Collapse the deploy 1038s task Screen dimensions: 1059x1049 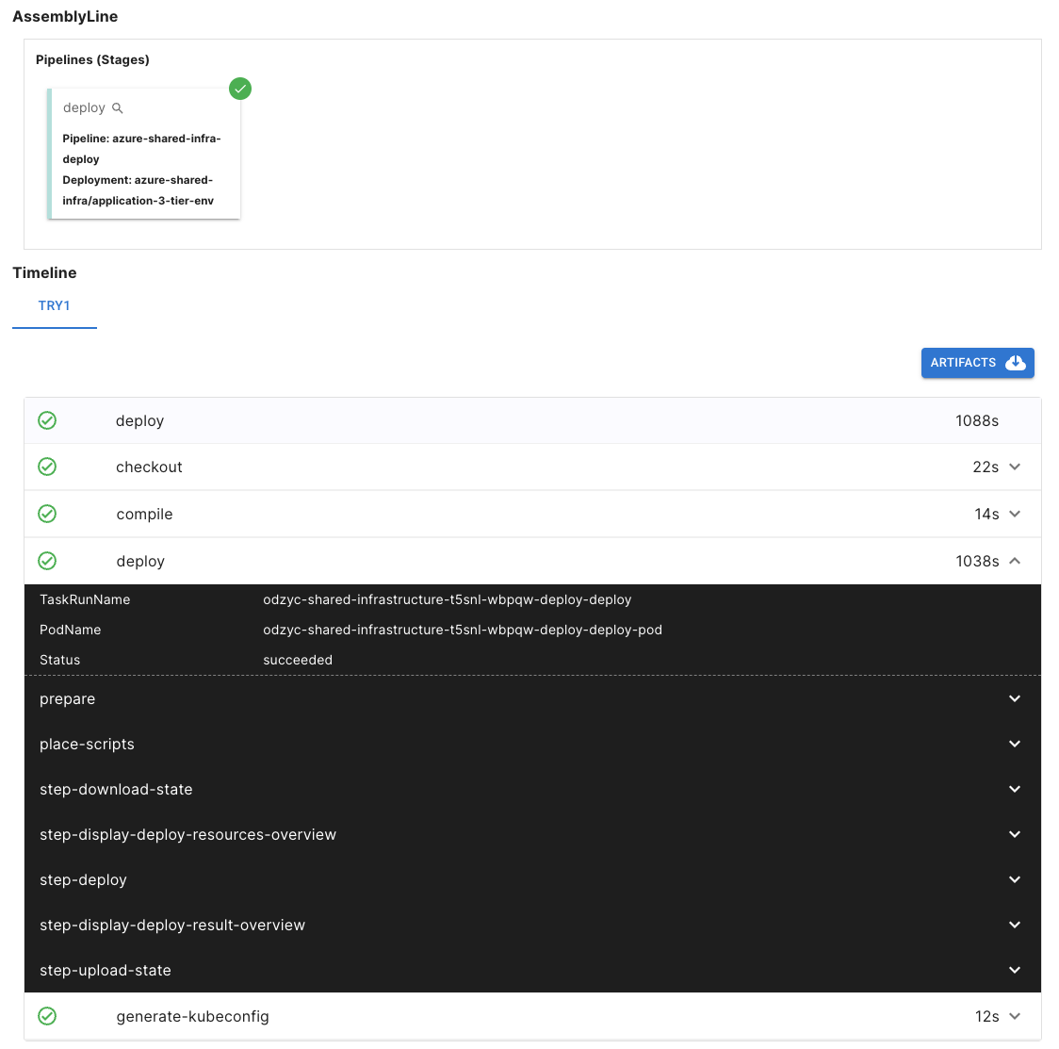pyautogui.click(x=1015, y=561)
